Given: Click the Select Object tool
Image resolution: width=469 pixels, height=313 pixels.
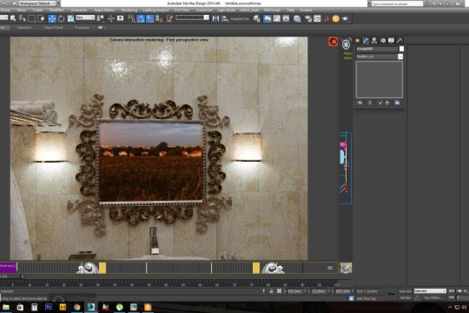Looking at the screenshot, I should [x=13, y=18].
